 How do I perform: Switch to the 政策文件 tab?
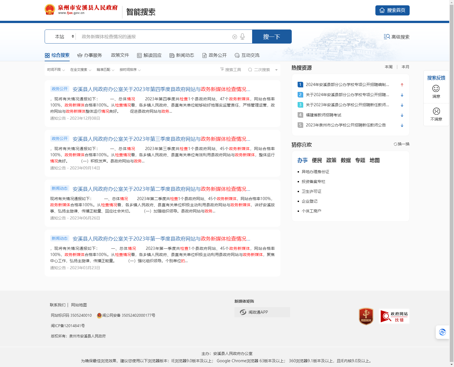[120, 55]
